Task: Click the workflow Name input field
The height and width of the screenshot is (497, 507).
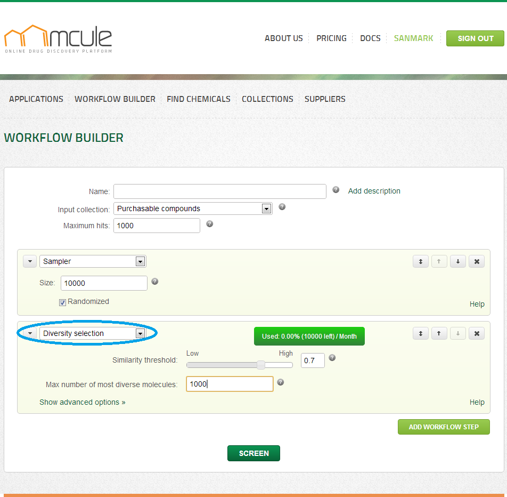Action: coord(219,191)
